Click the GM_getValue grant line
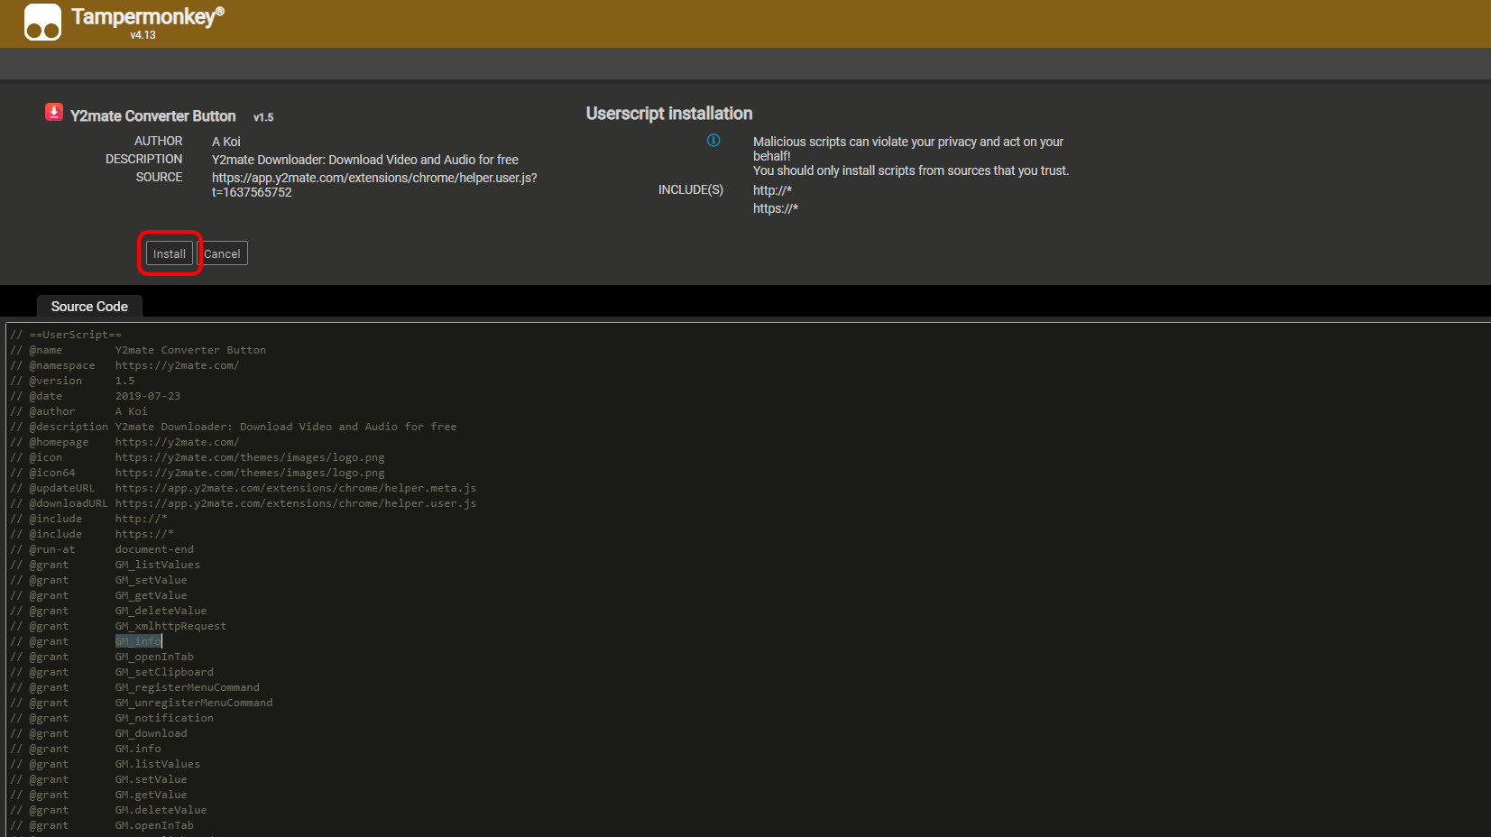The width and height of the screenshot is (1491, 837). (x=99, y=595)
